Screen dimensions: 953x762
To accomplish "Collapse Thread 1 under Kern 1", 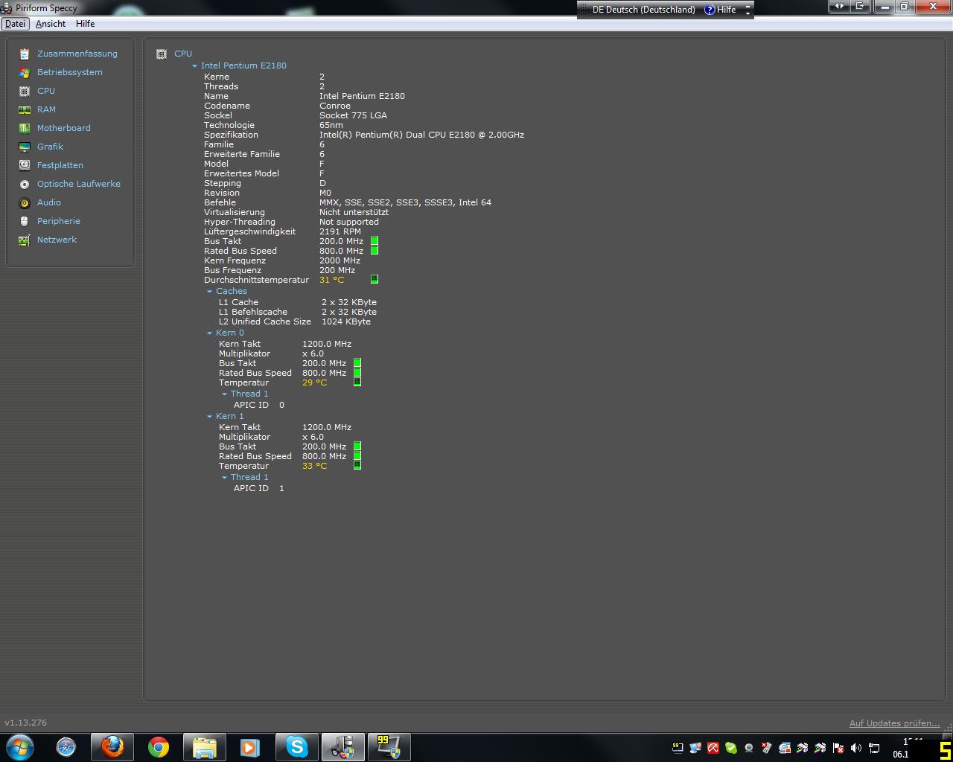I will point(224,478).
